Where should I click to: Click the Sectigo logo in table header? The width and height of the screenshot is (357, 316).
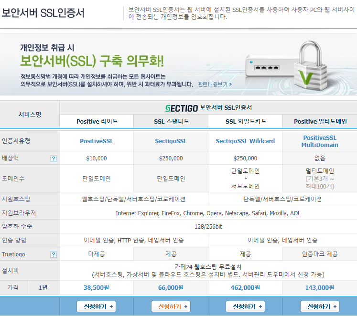[181, 108]
